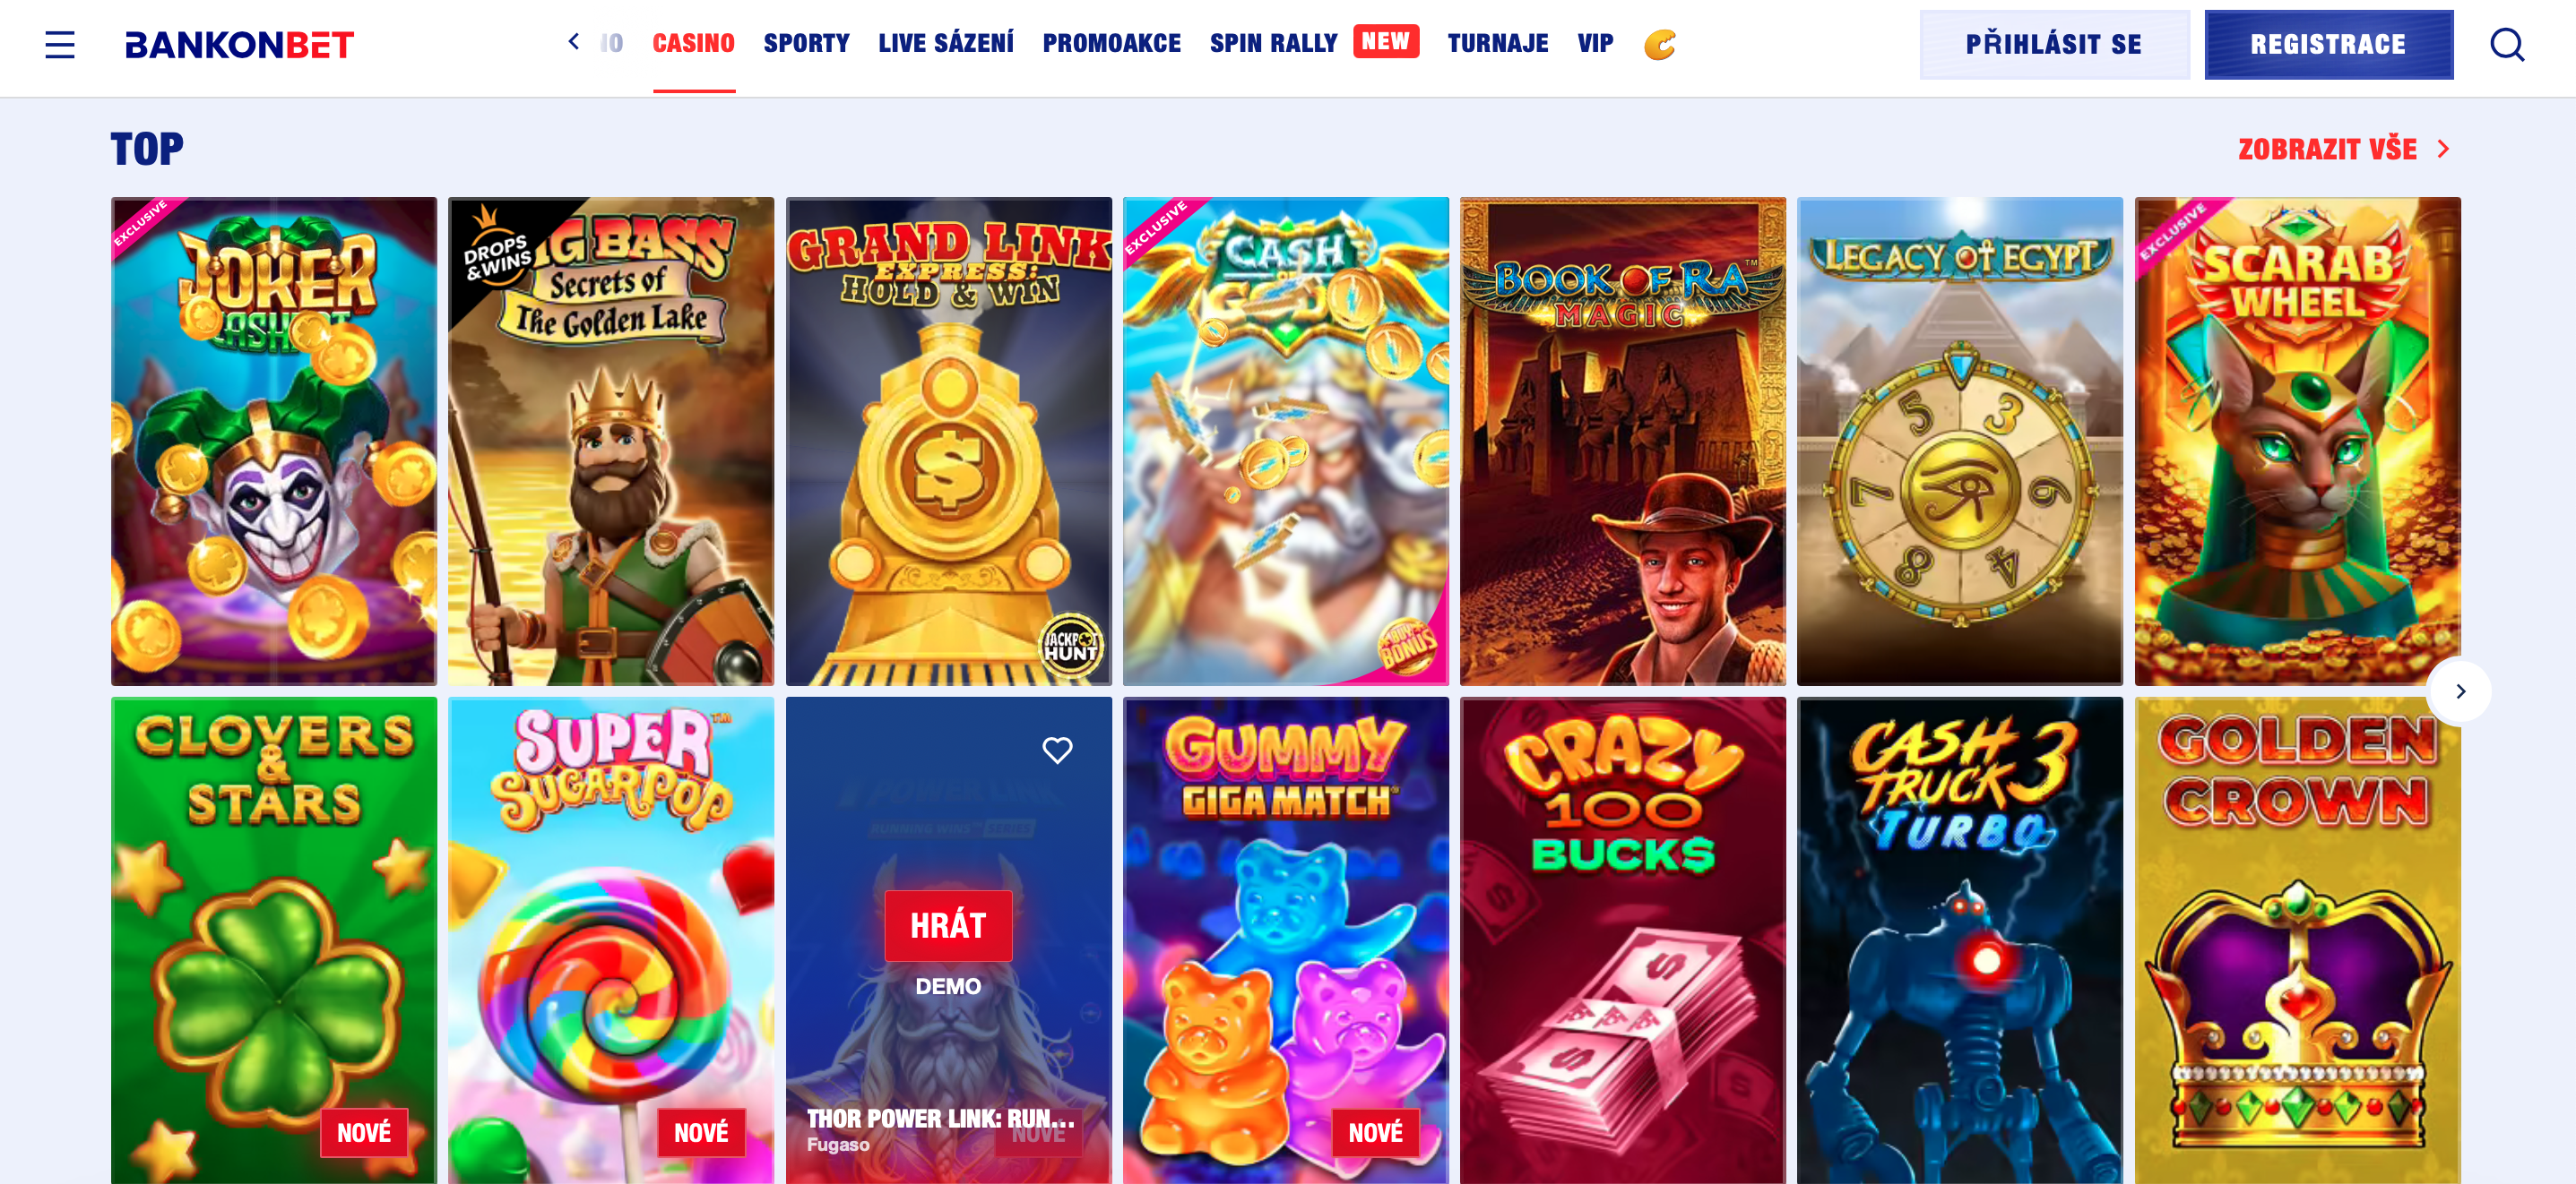The image size is (2576, 1184).
Task: Favorite Thor Power Link with heart icon
Action: coord(1057,750)
